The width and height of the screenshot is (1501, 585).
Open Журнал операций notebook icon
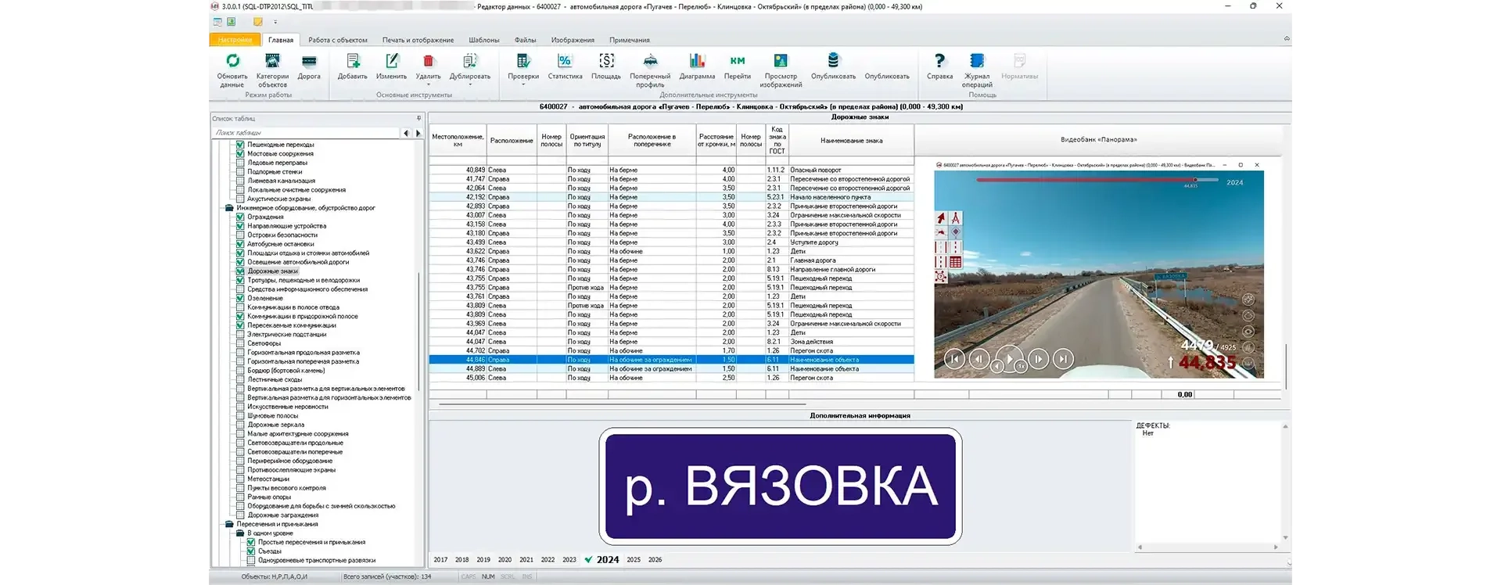pos(977,61)
